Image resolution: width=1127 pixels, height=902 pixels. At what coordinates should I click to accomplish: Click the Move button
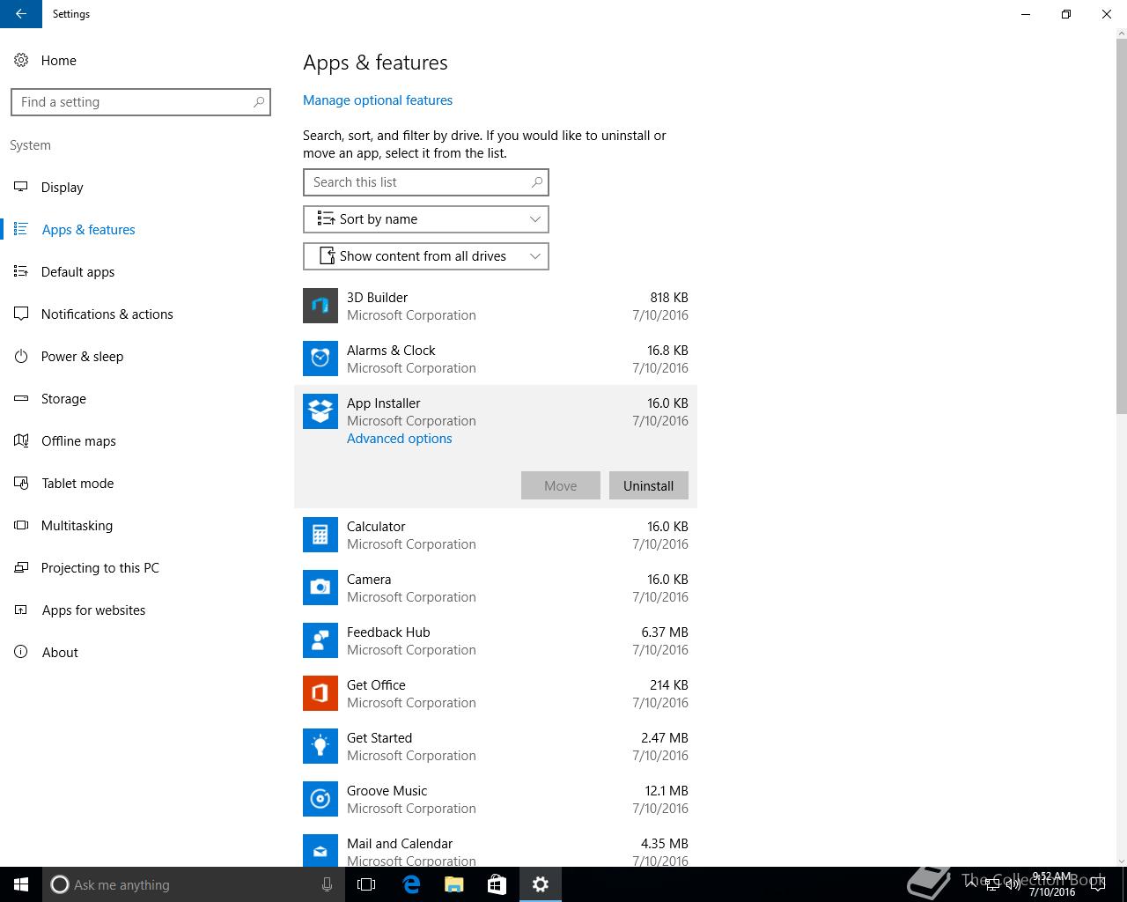point(561,485)
